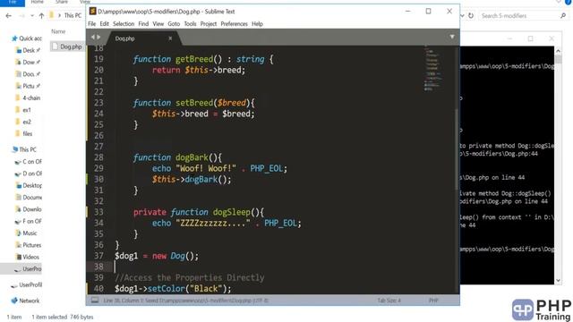Open address bar history dropdown in Explorer
Screen dimensions: 573x322
462,16
